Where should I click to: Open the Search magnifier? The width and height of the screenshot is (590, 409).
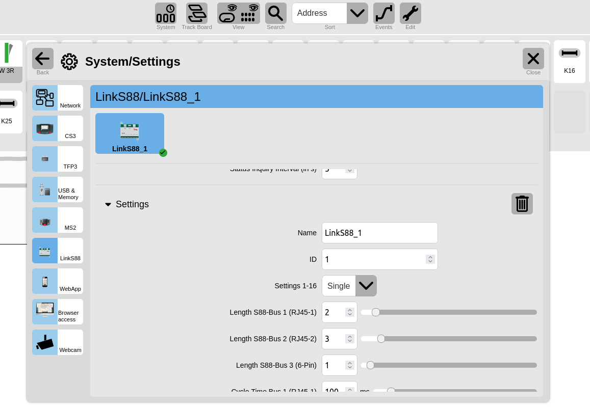(276, 14)
